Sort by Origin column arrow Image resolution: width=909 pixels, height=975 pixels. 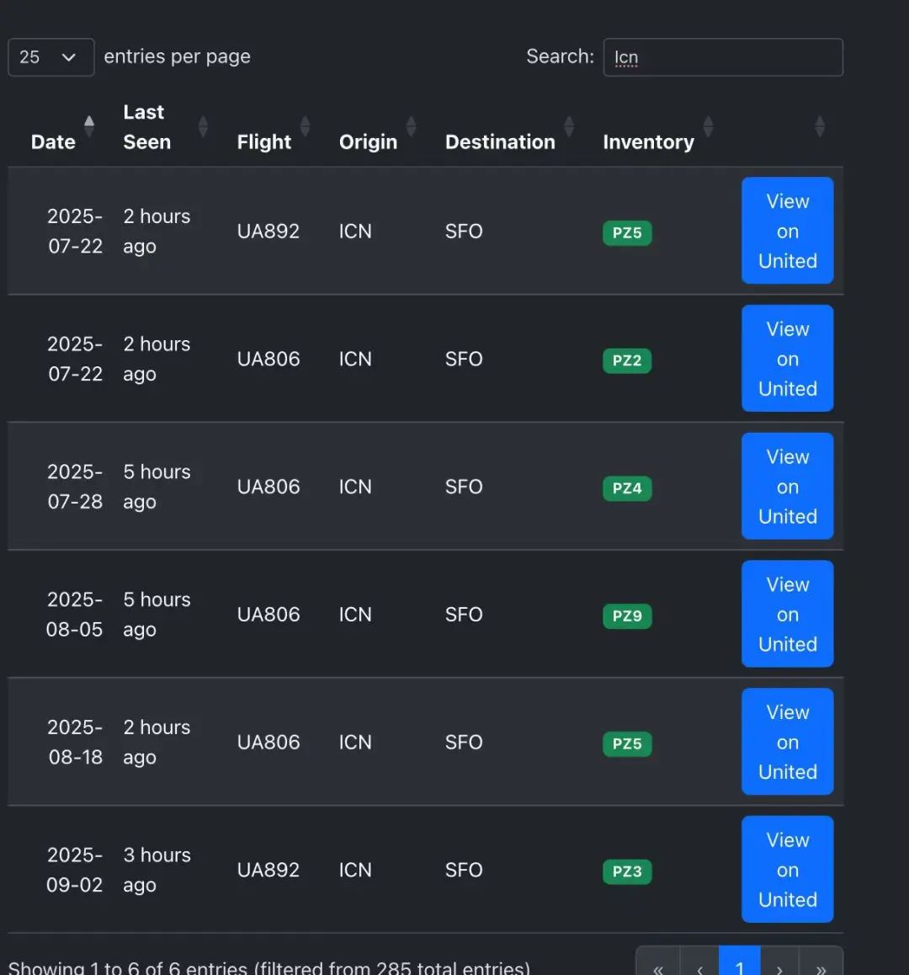point(411,126)
